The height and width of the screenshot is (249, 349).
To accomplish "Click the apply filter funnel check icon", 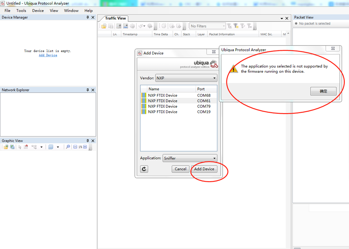I will (x=242, y=26).
